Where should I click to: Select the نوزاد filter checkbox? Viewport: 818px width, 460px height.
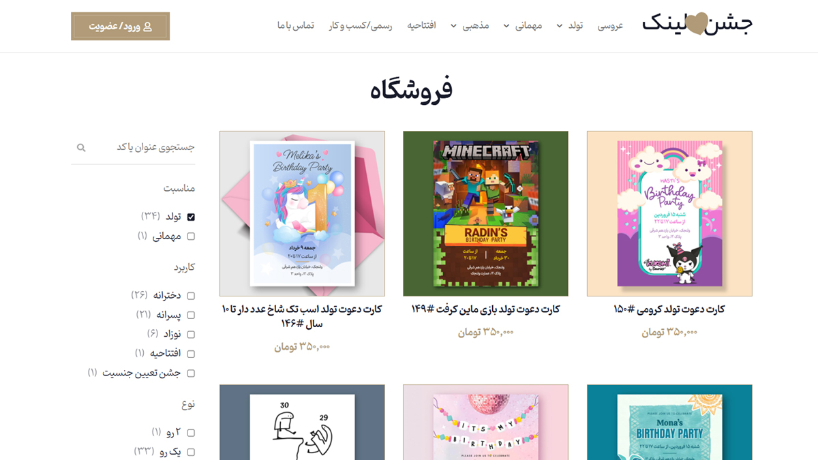[x=191, y=334]
